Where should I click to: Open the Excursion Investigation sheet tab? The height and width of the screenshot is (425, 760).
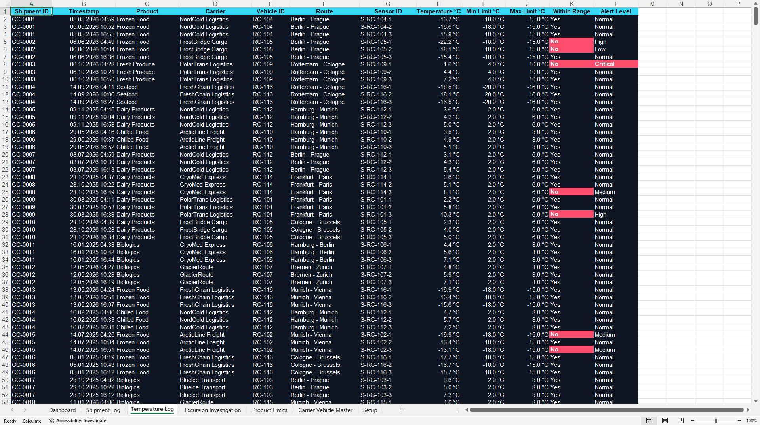point(213,410)
